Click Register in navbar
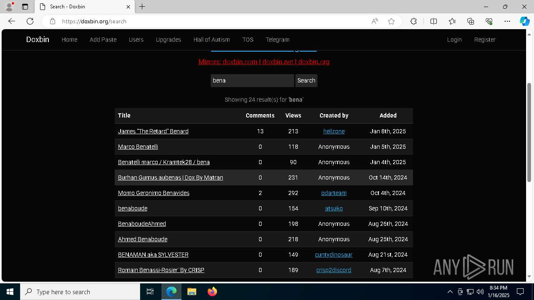The image size is (534, 300). (485, 40)
